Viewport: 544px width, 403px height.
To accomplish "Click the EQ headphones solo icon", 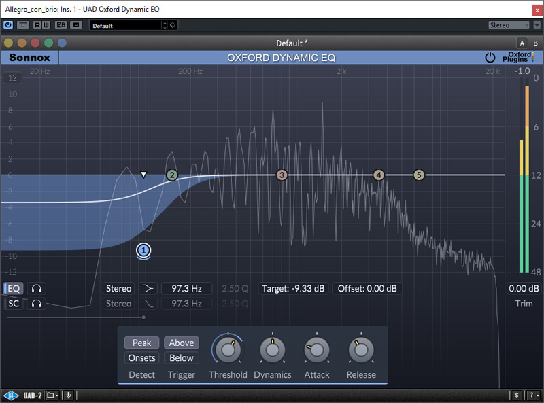I will pos(35,289).
